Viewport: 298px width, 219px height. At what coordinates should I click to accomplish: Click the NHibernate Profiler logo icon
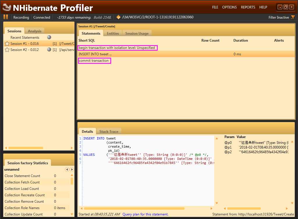tap(7, 7)
